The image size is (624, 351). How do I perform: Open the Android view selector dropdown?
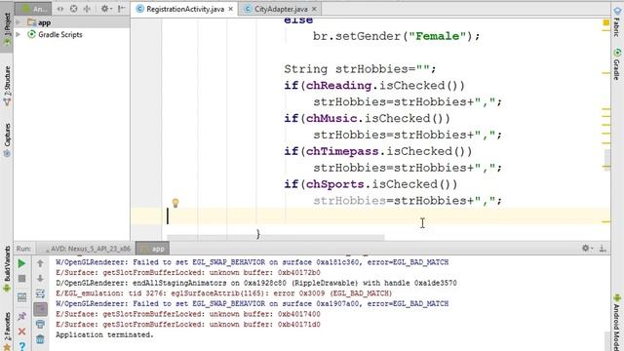pos(33,9)
